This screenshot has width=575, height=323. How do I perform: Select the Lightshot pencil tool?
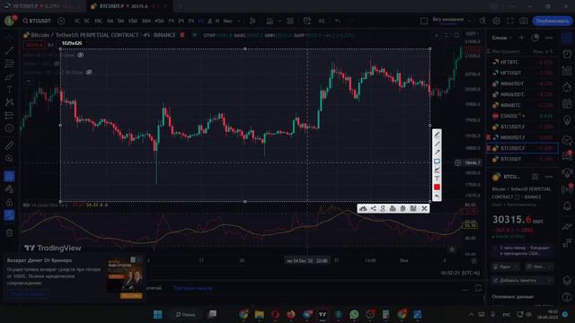[437, 135]
